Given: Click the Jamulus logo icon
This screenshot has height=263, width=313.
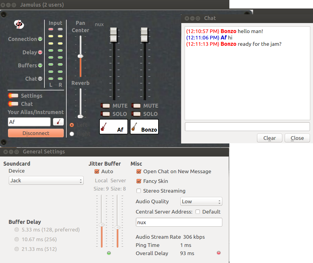Looking at the screenshot, I should (19, 24).
